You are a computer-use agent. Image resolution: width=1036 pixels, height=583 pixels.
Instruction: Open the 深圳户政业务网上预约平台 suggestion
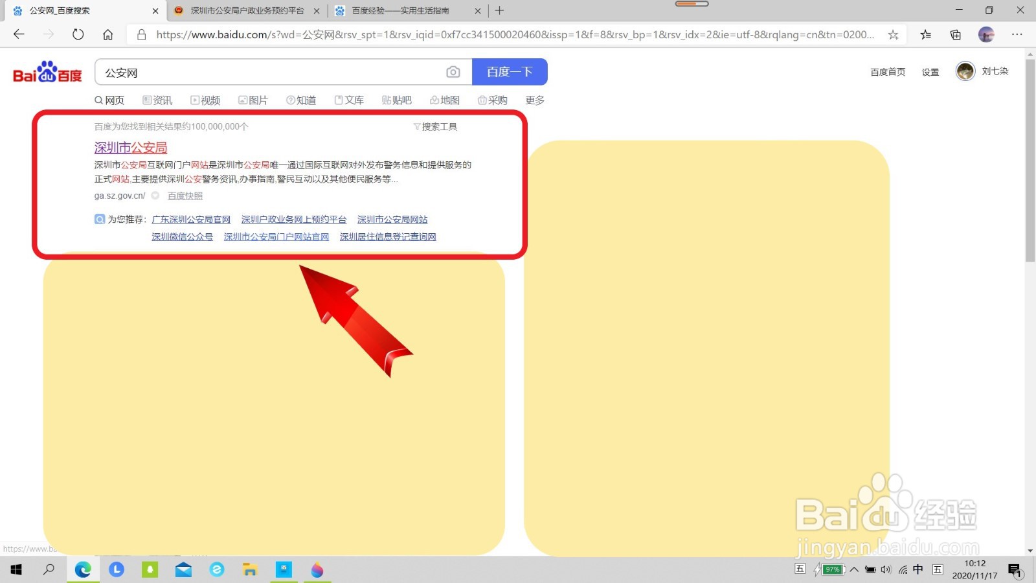pos(294,220)
